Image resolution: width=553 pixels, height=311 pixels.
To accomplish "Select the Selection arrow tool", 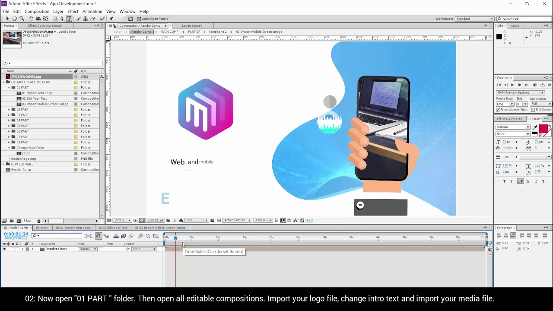I will click(7, 19).
